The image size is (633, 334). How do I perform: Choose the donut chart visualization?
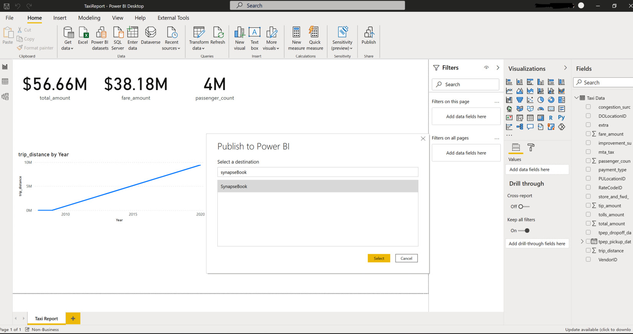[x=551, y=100]
